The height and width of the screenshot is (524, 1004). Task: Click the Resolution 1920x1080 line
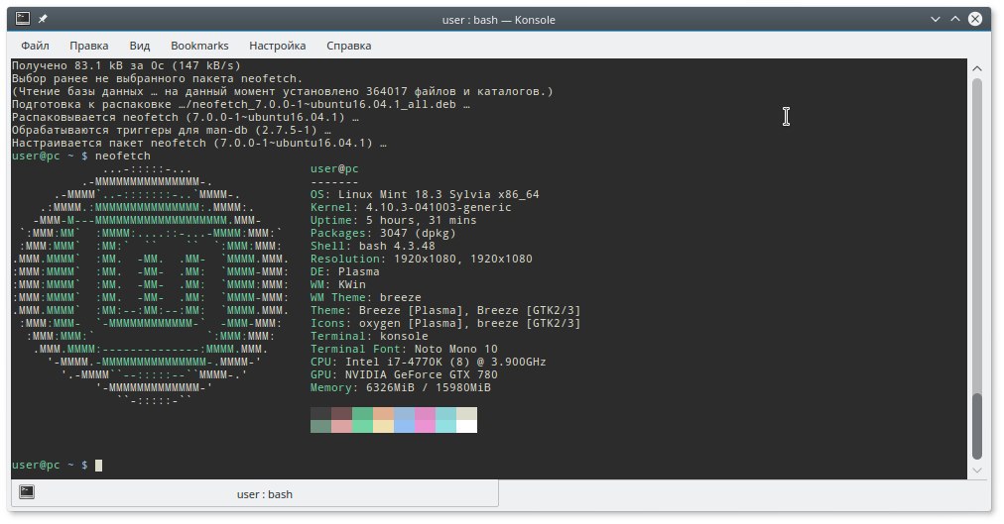422,259
